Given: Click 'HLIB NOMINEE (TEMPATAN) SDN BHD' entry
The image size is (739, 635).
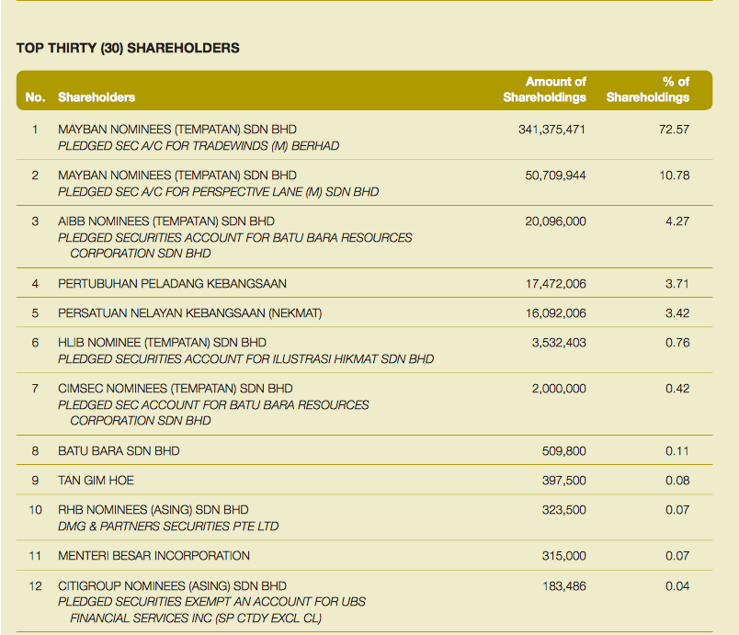Looking at the screenshot, I should coord(162,343).
